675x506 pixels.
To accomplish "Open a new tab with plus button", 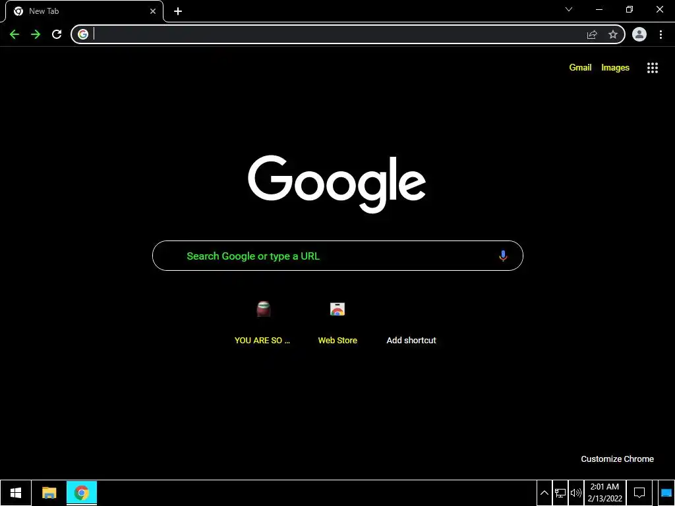I will (x=178, y=11).
